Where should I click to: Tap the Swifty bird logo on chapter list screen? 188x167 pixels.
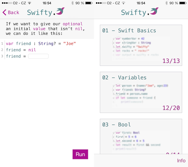coord(154,11)
